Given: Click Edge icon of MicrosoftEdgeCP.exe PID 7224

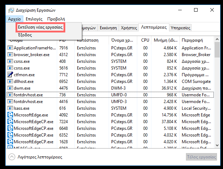Looking at the screenshot, I should coord(10,121).
